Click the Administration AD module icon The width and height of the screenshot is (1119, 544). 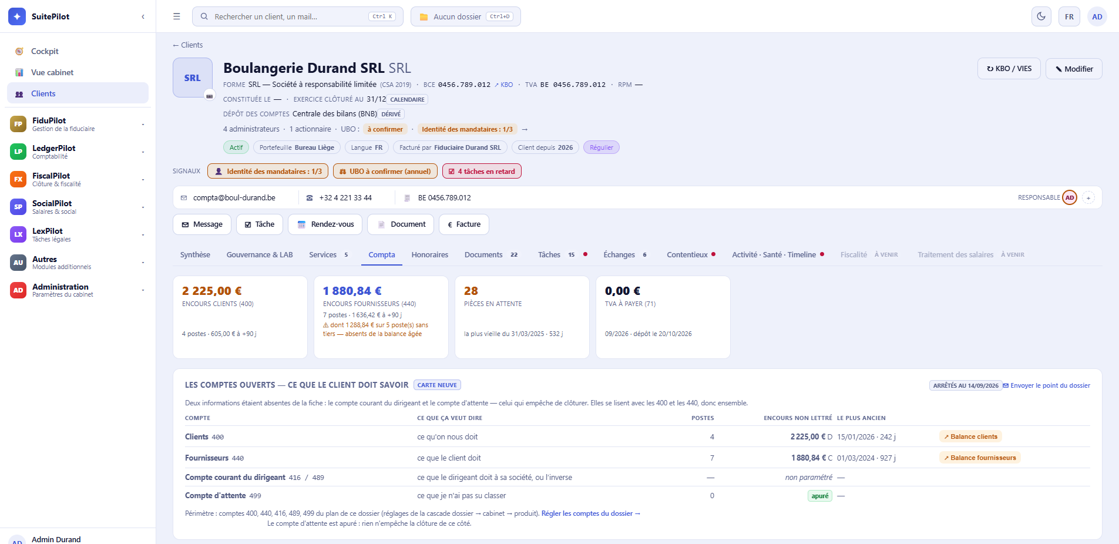(18, 290)
